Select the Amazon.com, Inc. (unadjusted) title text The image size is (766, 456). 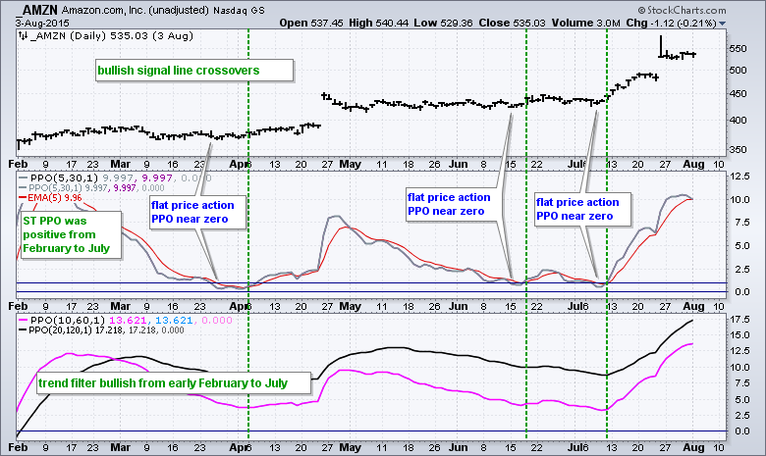coord(136,10)
